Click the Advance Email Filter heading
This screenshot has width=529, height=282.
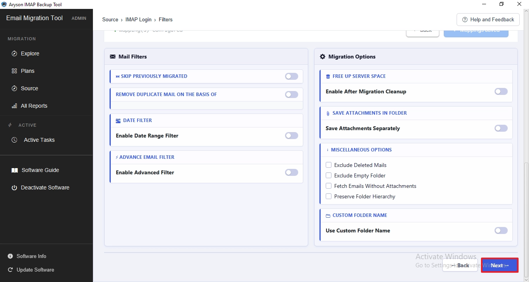[x=147, y=157]
